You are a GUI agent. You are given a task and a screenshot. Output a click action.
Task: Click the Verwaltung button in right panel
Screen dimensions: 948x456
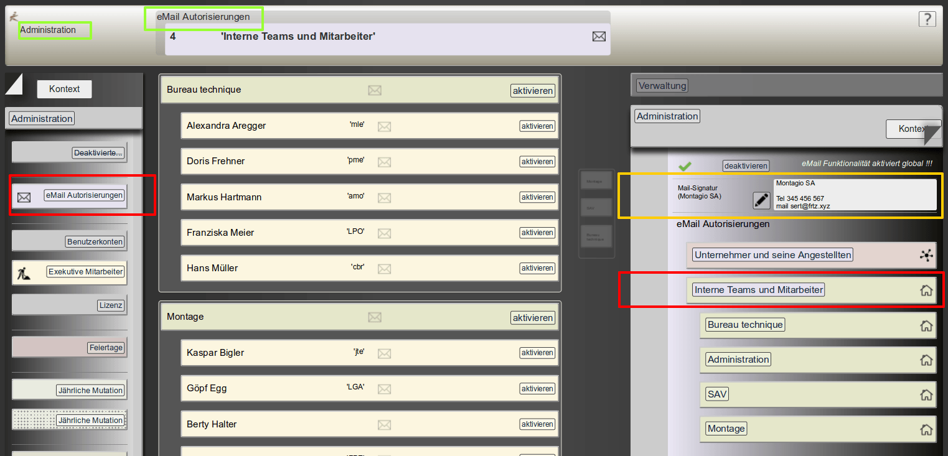click(662, 86)
